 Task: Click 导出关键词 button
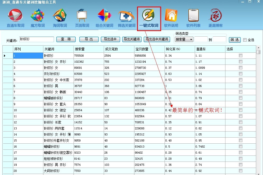tap(132, 39)
